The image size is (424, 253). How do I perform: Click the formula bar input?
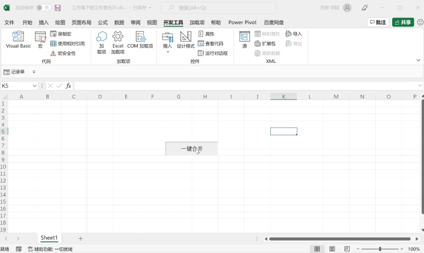click(246, 86)
